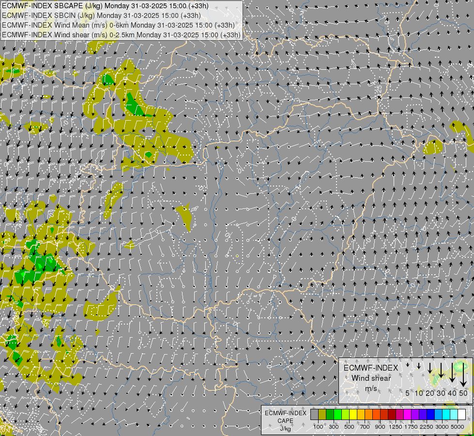Click the 40 m/s wind shear arrow
The image size is (474, 436).
(452, 373)
